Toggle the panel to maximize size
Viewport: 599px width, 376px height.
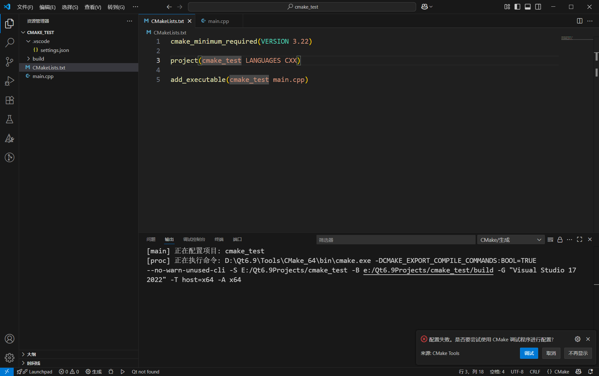[579, 240]
